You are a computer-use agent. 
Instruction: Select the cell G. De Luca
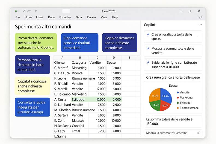(x=62, y=73)
